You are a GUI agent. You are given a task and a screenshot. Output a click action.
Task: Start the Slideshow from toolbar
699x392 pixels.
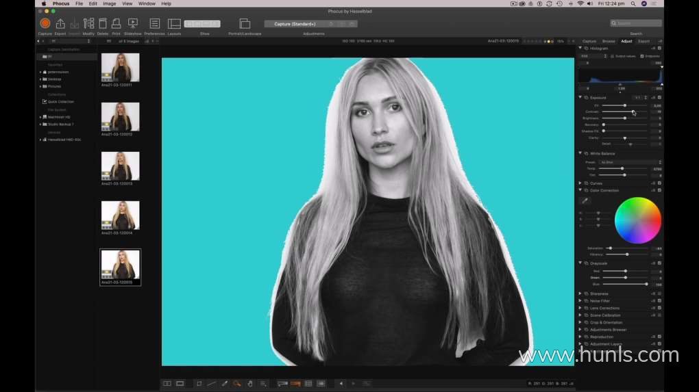(133, 23)
